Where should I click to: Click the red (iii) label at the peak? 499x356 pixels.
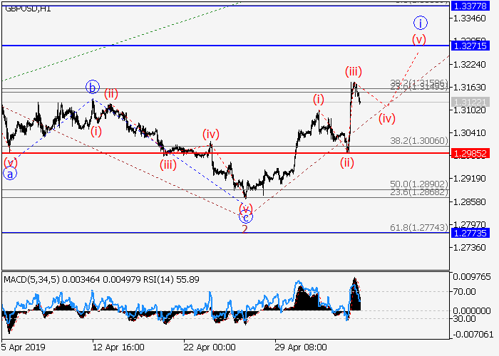tap(354, 71)
